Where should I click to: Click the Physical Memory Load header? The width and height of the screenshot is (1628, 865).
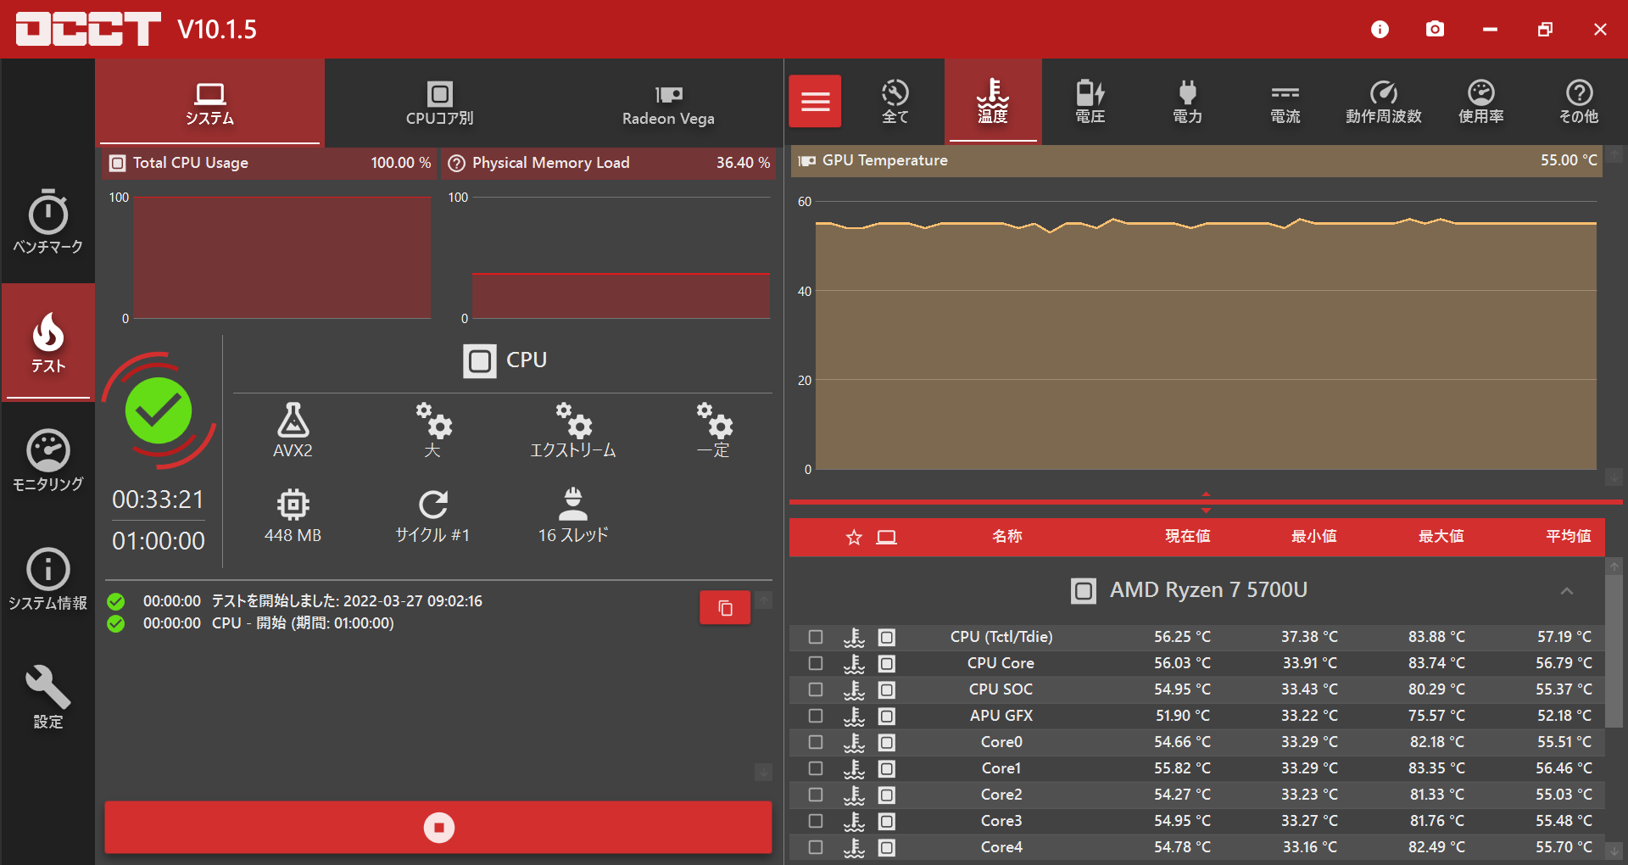click(x=608, y=163)
